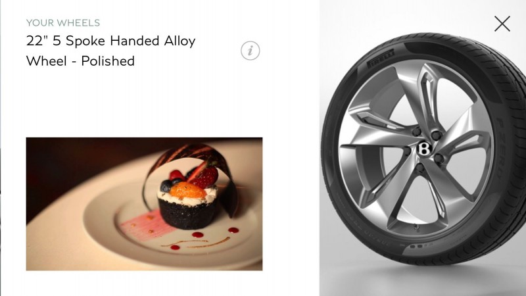Screen dimensions: 526x296
Task: Click the orange apricot cake topping
Action: 188,190
